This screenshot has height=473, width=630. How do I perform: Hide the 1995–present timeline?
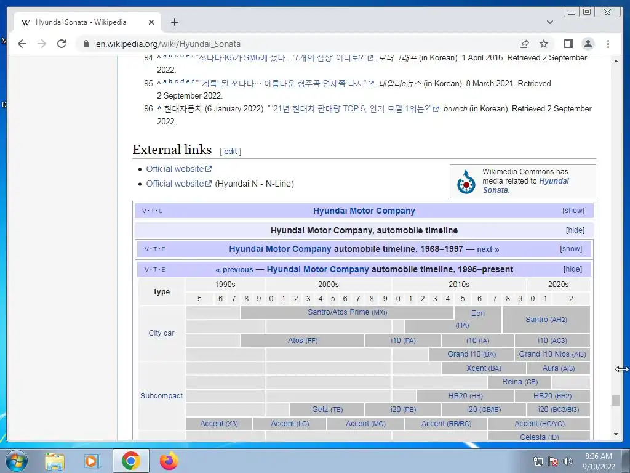[573, 269]
